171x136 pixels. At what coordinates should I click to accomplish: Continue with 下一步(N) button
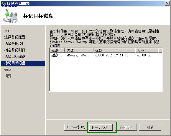point(101,127)
